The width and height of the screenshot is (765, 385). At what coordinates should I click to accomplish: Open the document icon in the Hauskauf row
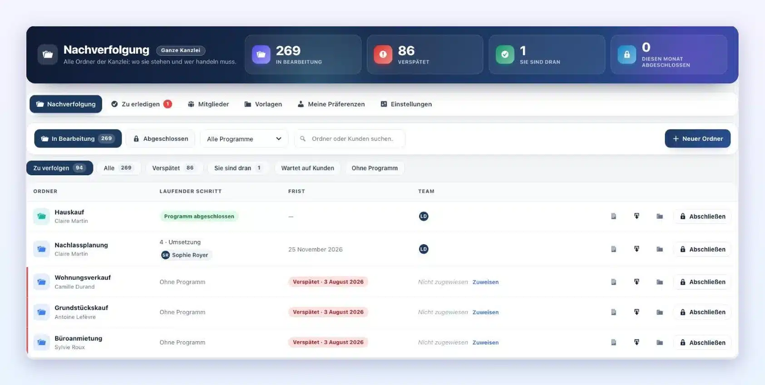pos(613,216)
